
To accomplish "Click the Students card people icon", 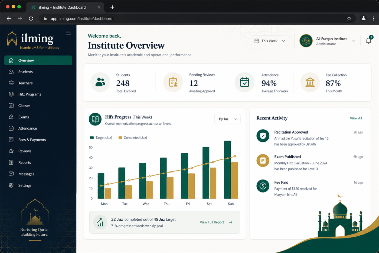I will point(100,82).
